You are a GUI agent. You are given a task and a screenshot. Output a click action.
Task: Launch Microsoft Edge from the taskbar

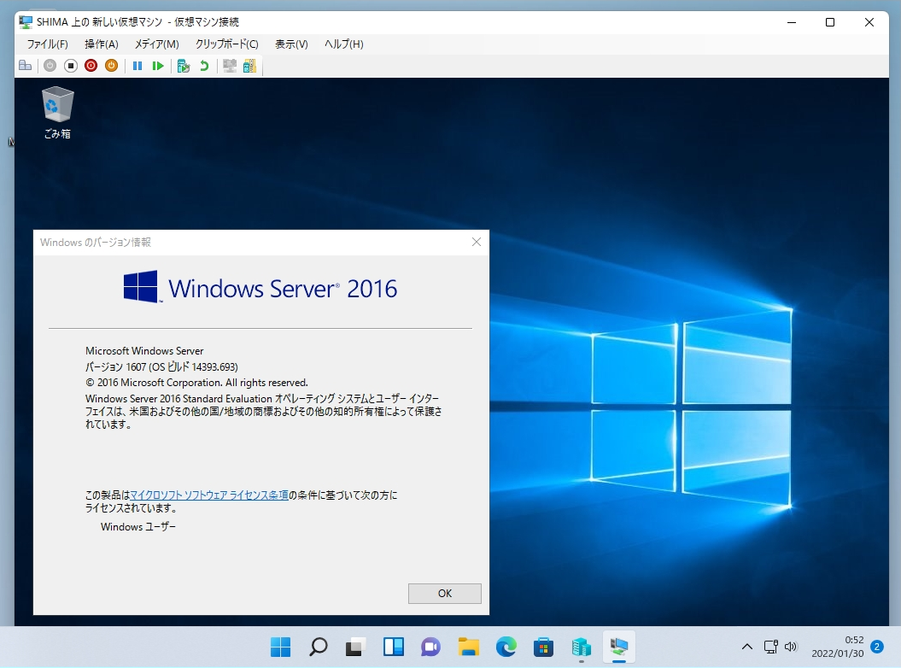[x=506, y=647]
